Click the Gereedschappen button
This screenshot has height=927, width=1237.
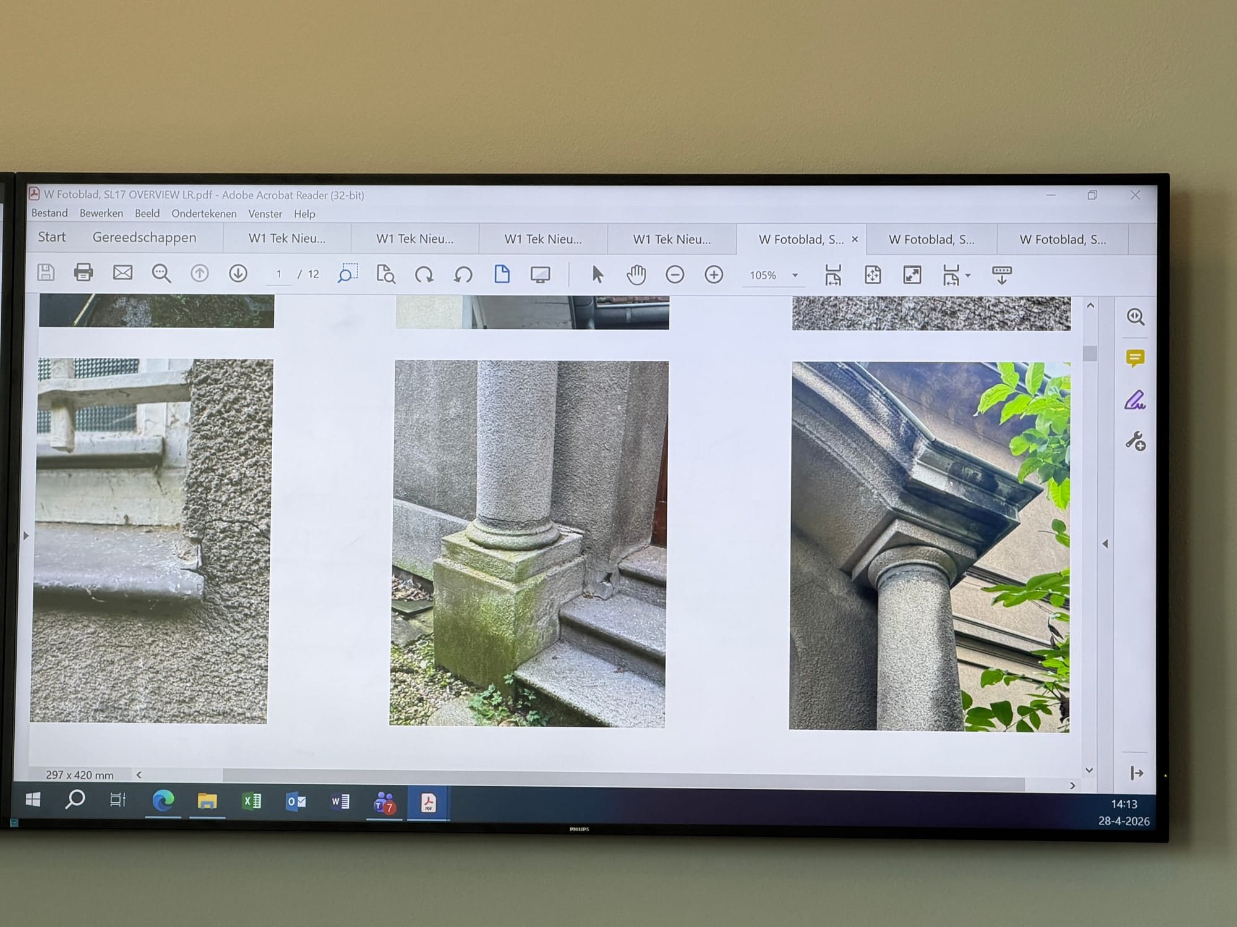pyautogui.click(x=144, y=237)
